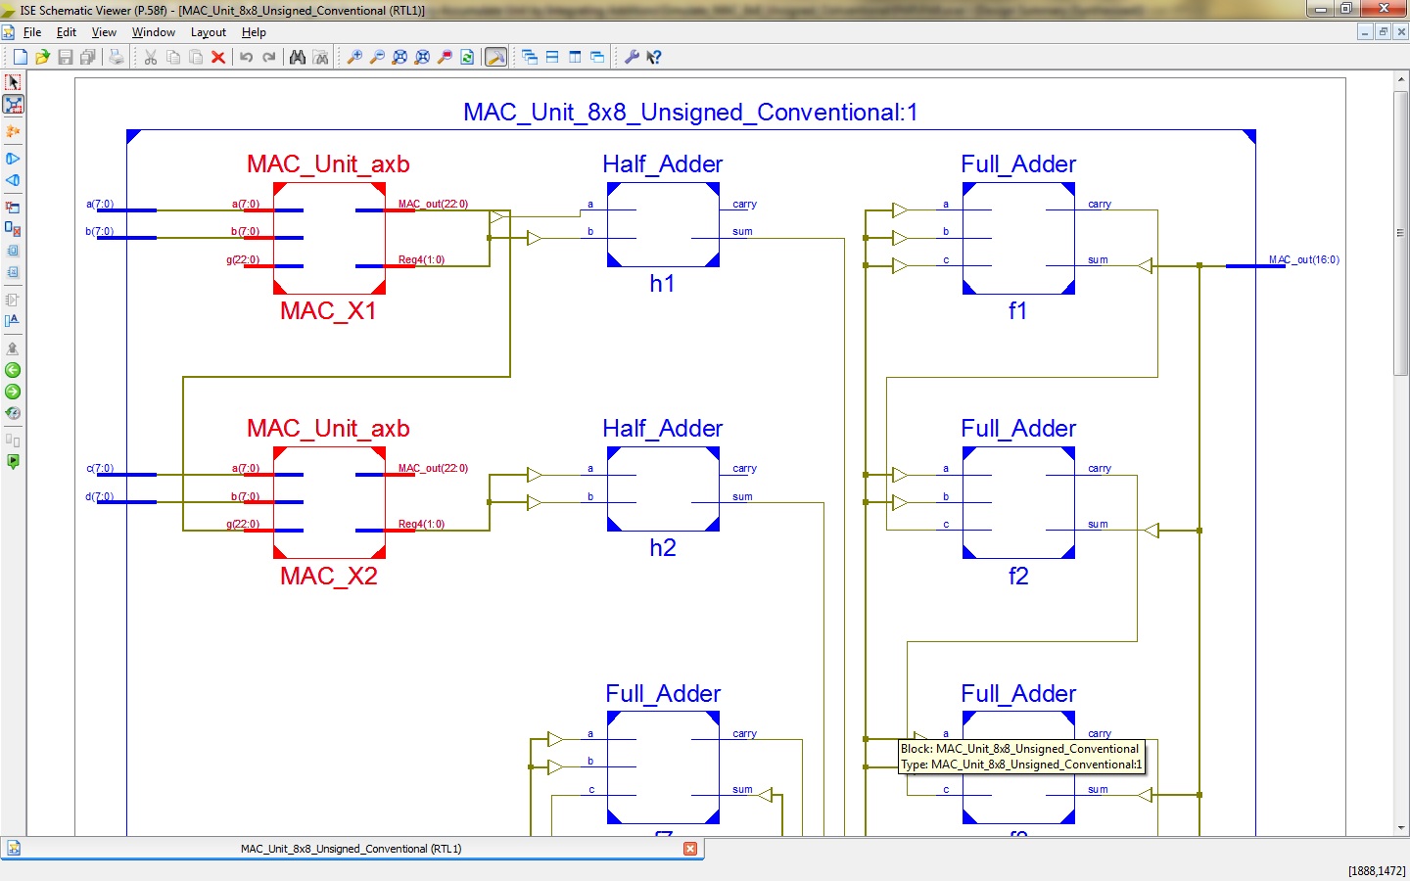Image resolution: width=1410 pixels, height=881 pixels.
Task: Click the red X delete icon
Action: coord(218,58)
